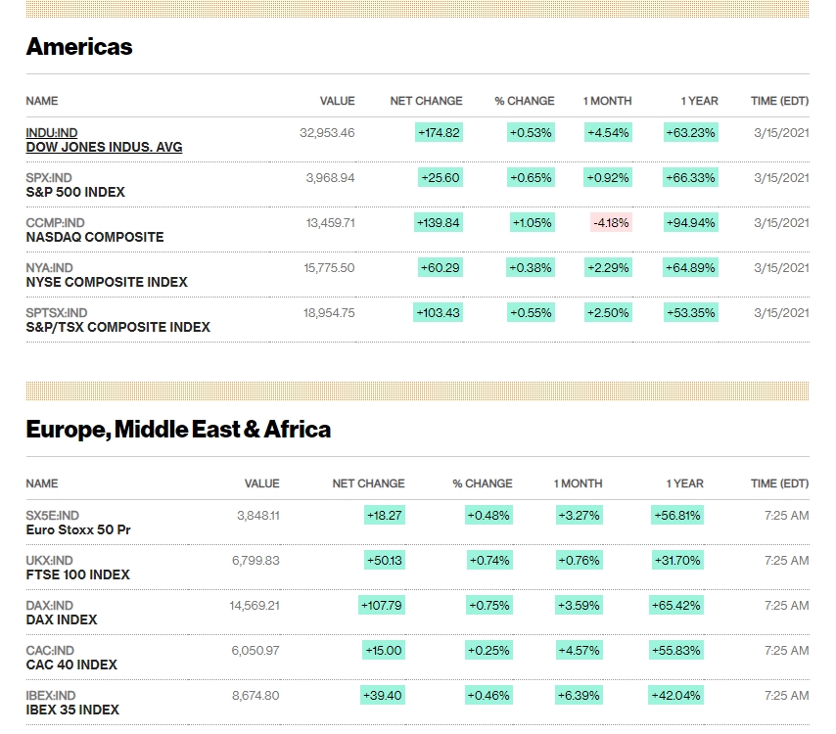Click the 1 YEAR column header in Americas

(x=699, y=101)
